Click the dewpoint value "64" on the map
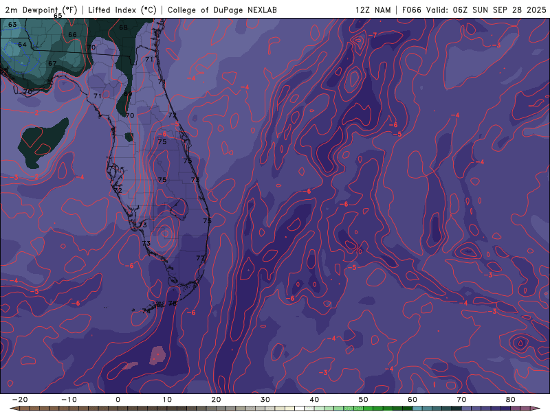 point(22,45)
